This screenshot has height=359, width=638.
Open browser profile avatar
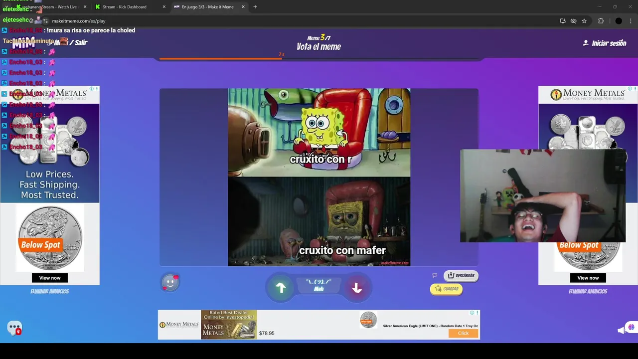click(619, 21)
